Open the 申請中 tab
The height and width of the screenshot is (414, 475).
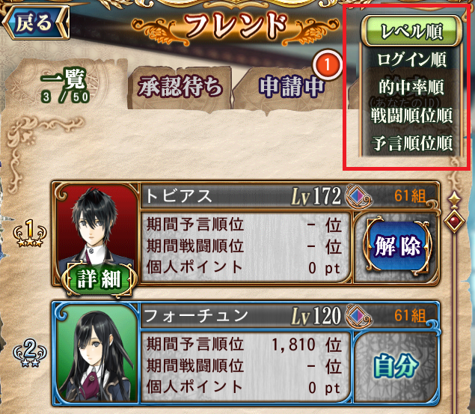[x=292, y=88]
